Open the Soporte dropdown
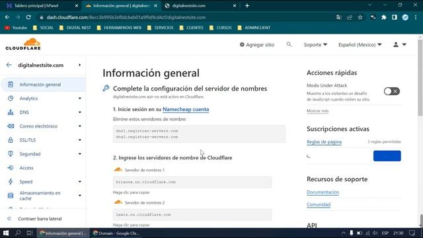The image size is (423, 238). tap(315, 44)
